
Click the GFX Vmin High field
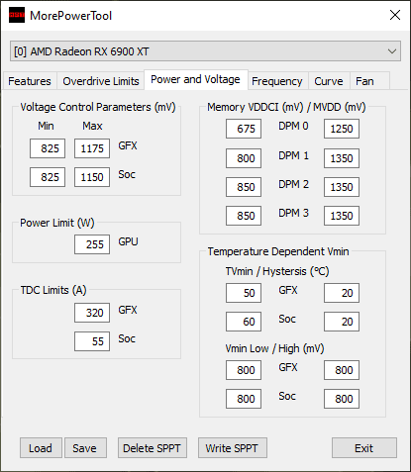[x=342, y=370]
